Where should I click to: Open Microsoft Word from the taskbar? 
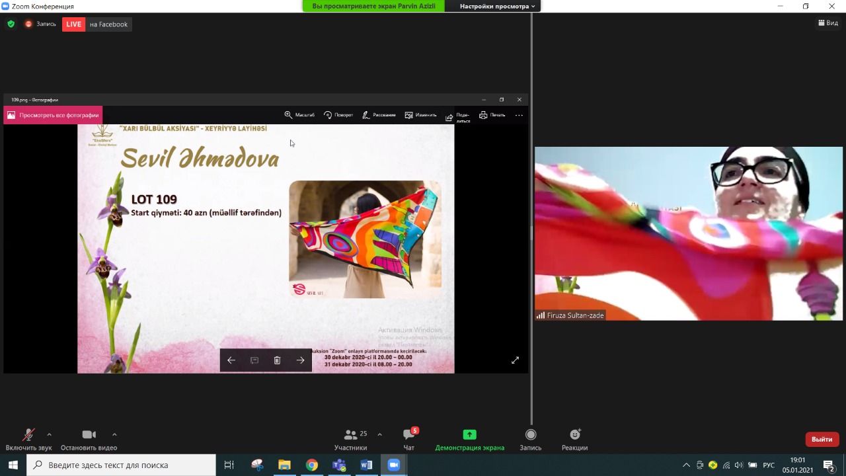tap(366, 465)
